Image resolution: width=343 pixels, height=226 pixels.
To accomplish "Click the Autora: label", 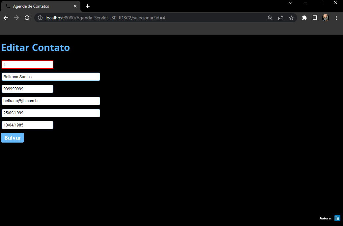I will pyautogui.click(x=326, y=218).
